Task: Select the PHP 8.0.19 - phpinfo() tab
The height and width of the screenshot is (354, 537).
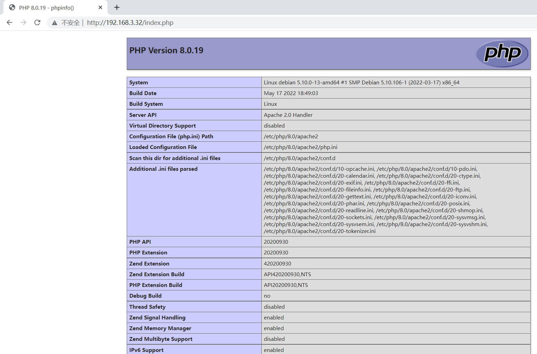Action: [x=55, y=7]
